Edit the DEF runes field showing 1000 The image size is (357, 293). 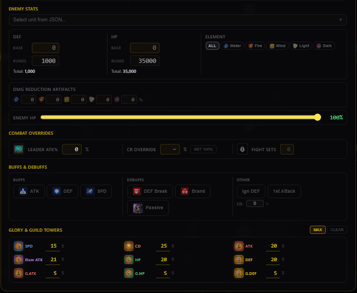click(46, 61)
